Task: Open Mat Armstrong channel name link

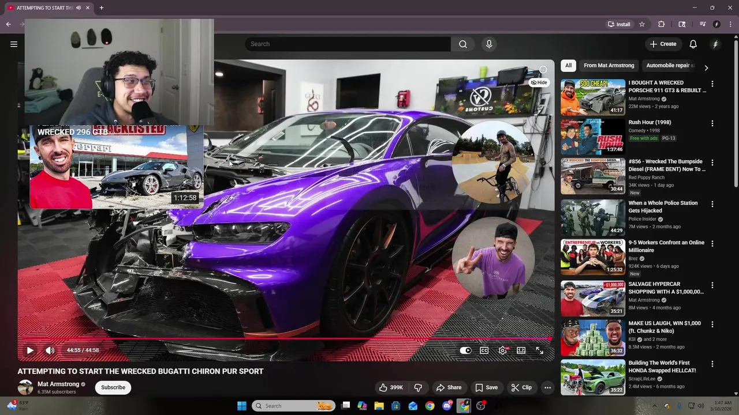Action: [58, 384]
